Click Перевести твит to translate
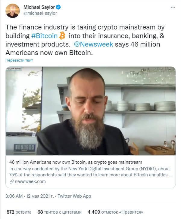181x219 pixels. click(19, 60)
